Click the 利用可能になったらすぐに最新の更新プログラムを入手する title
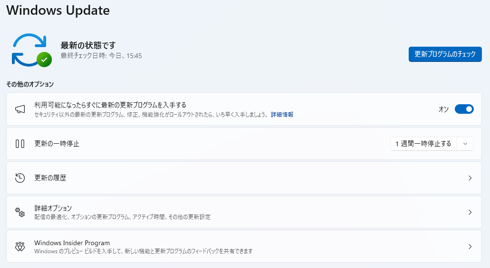The width and height of the screenshot is (490, 268). 110,105
